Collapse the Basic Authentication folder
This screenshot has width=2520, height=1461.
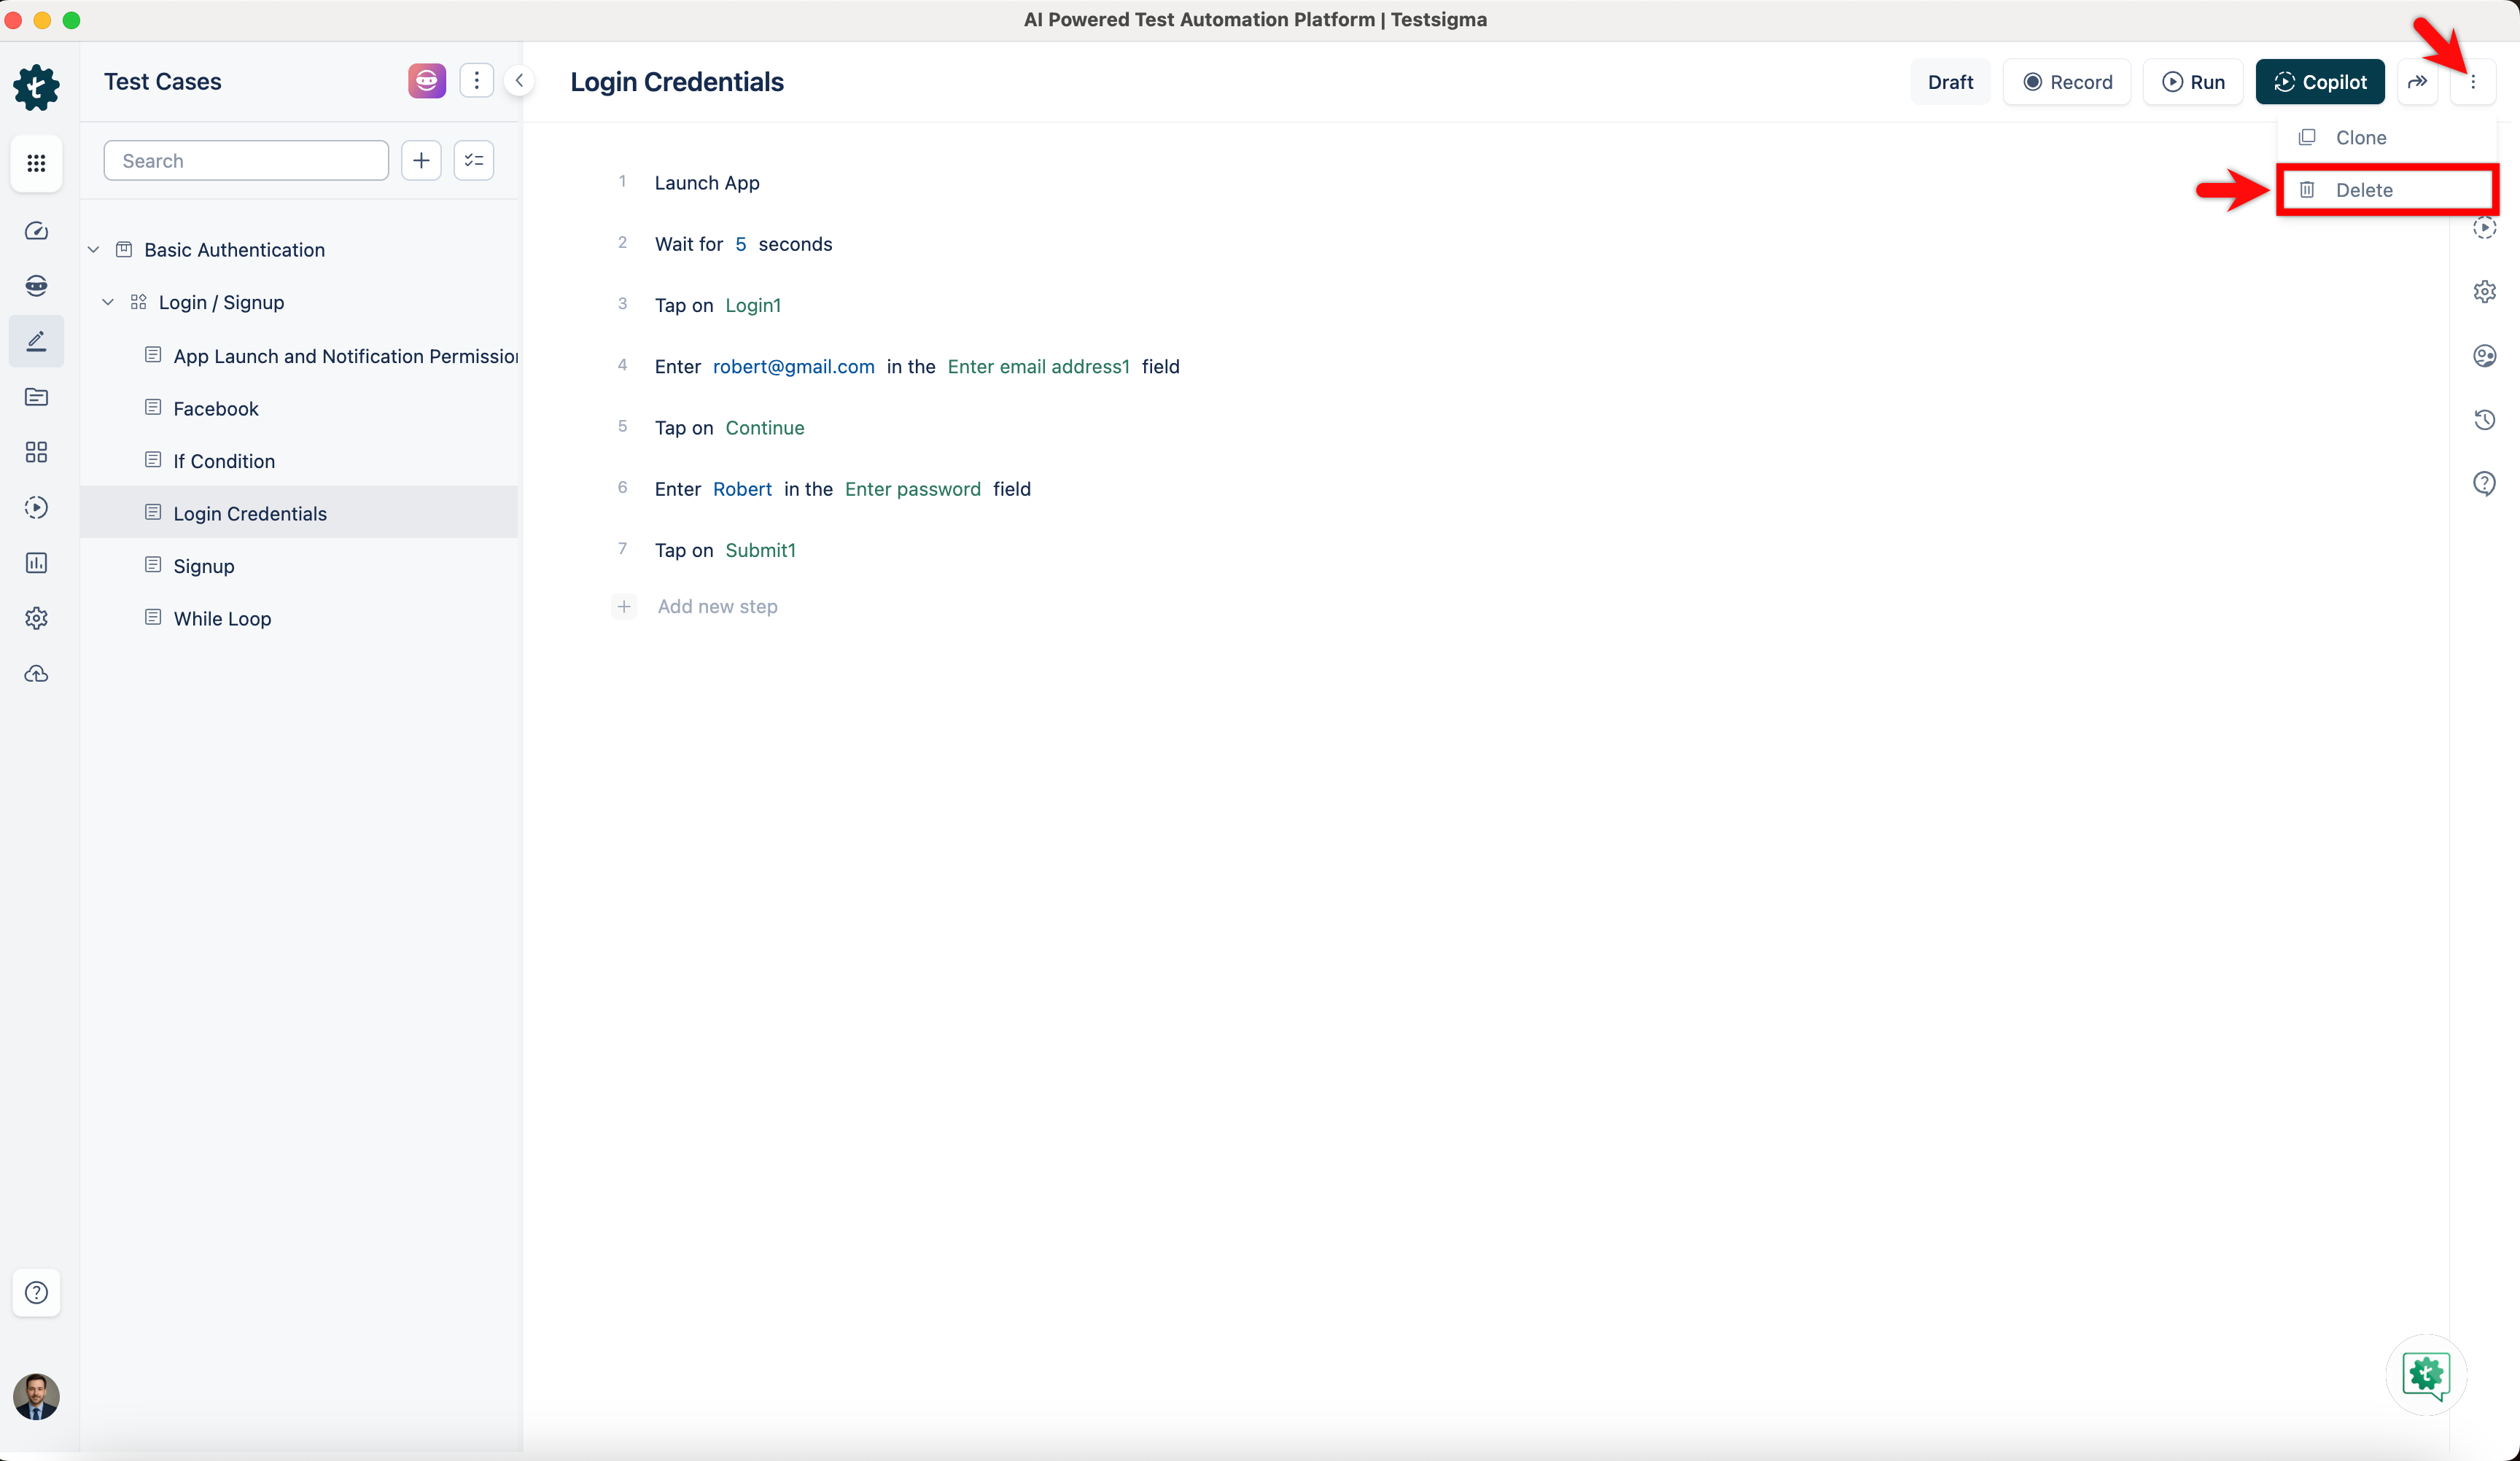pos(94,250)
